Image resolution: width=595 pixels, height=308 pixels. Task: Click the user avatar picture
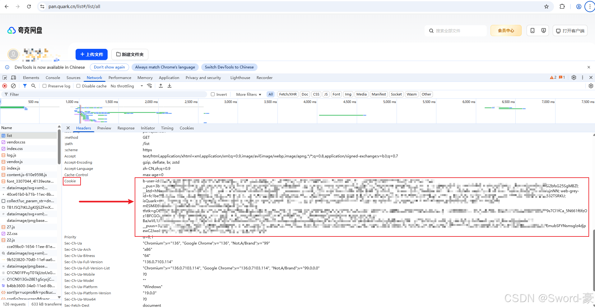pos(13,54)
